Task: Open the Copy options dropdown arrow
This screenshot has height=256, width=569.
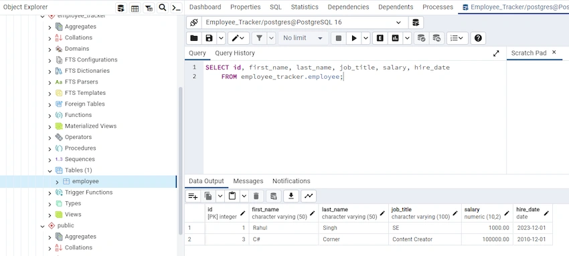Action: 220,197
